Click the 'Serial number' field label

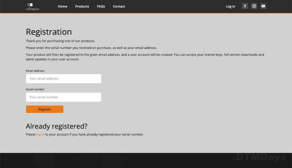pos(35,89)
